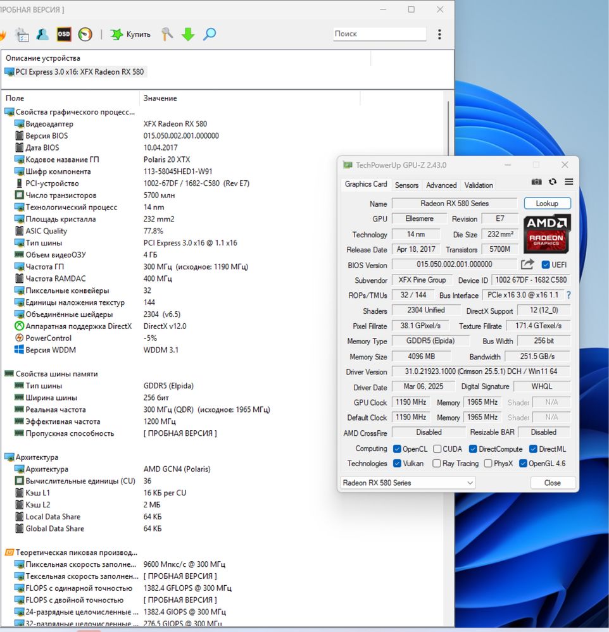Image resolution: width=609 pixels, height=632 pixels.
Task: Click the GPU-Z refresh arrows icon
Action: point(553,182)
